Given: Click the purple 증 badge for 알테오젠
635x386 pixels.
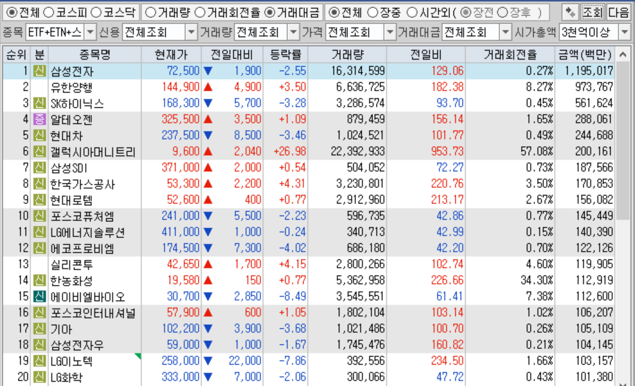Looking at the screenshot, I should coord(39,119).
